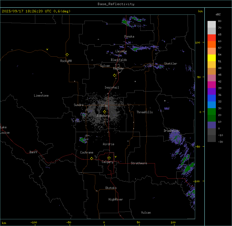The width and height of the screenshot is (232, 226).
Task: Select the Lacombe city label
Action: tap(121, 51)
